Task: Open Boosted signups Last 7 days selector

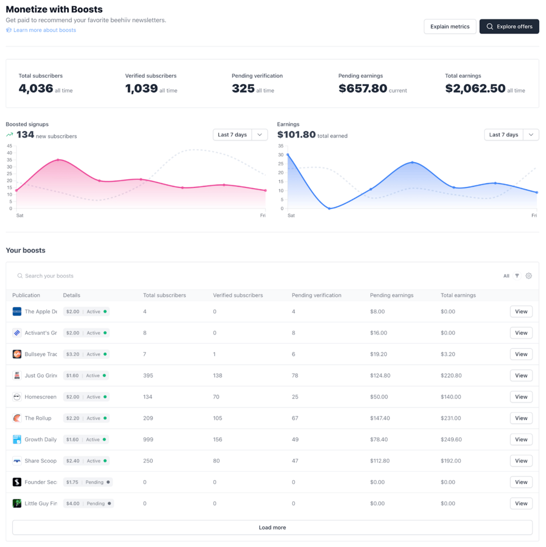Action: [232, 135]
